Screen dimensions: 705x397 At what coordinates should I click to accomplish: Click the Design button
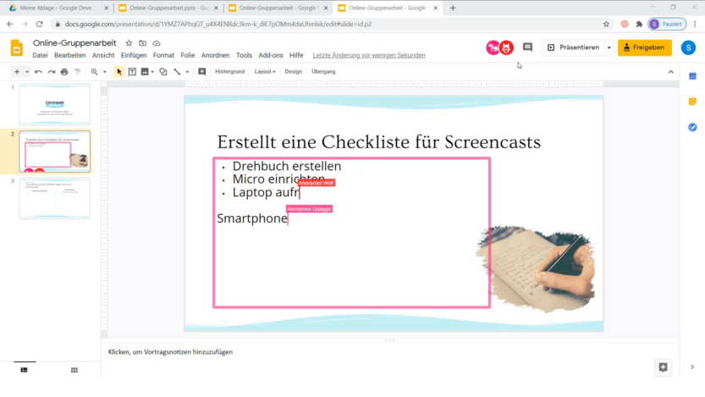[x=293, y=71]
